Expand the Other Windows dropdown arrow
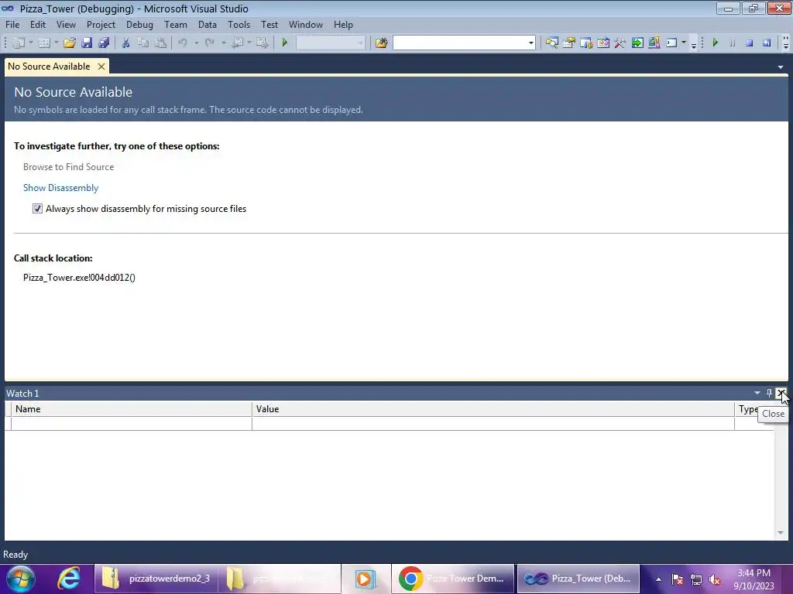The width and height of the screenshot is (793, 594). click(683, 43)
